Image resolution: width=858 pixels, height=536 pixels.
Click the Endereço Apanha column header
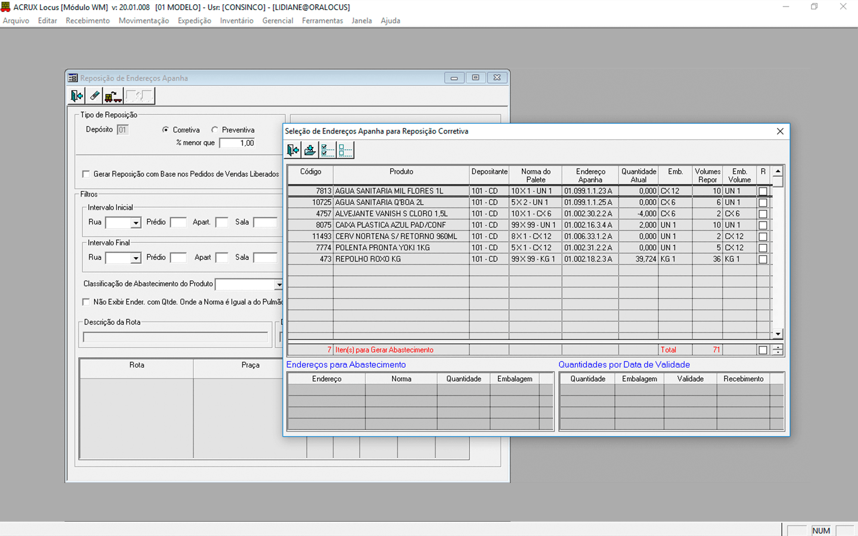pos(590,175)
